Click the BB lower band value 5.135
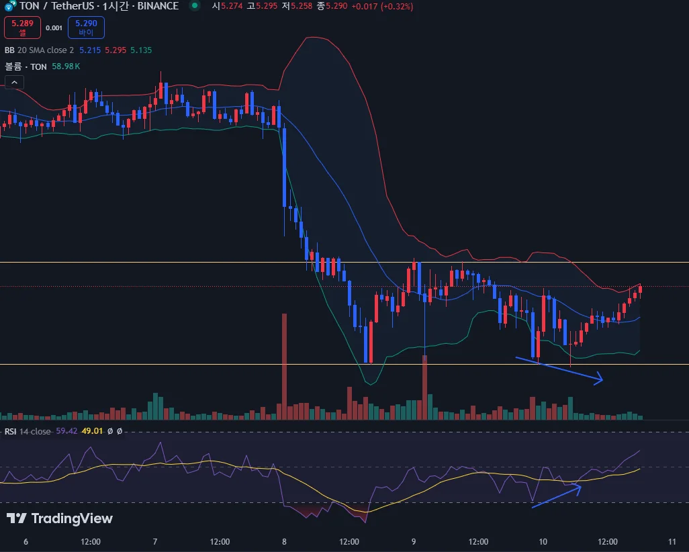This screenshot has height=552, width=689. pyautogui.click(x=141, y=50)
